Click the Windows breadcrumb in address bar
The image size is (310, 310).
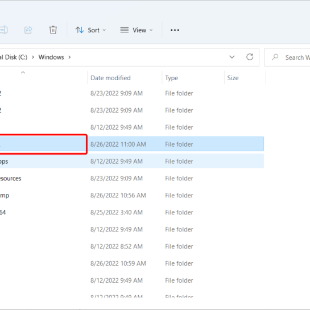point(51,57)
